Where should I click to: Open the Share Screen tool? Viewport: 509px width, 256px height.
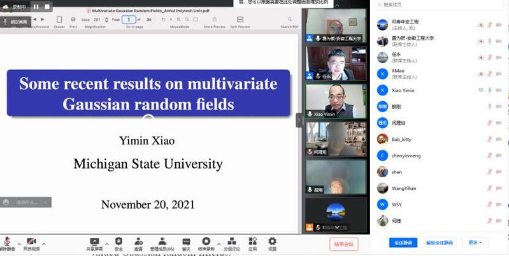(x=95, y=244)
